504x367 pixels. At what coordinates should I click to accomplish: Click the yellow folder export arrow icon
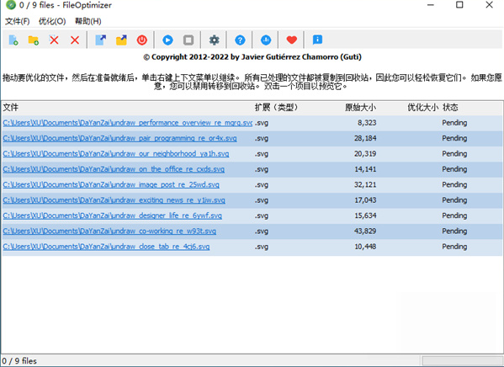(121, 40)
